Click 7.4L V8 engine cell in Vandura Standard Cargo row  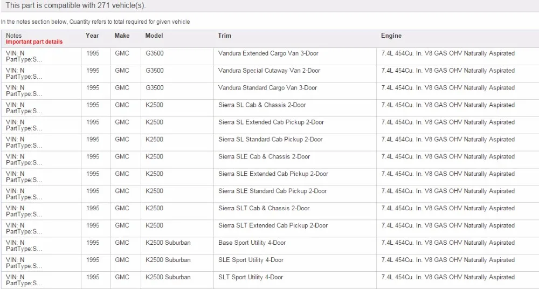(448, 88)
